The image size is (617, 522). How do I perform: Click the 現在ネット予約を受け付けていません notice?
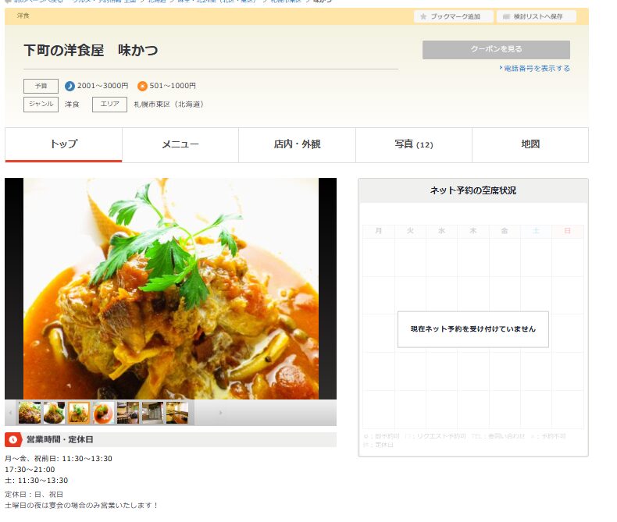pos(473,329)
